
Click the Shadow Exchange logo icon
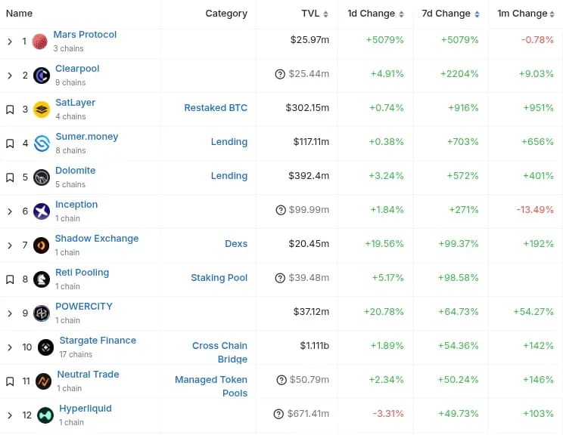pos(42,245)
